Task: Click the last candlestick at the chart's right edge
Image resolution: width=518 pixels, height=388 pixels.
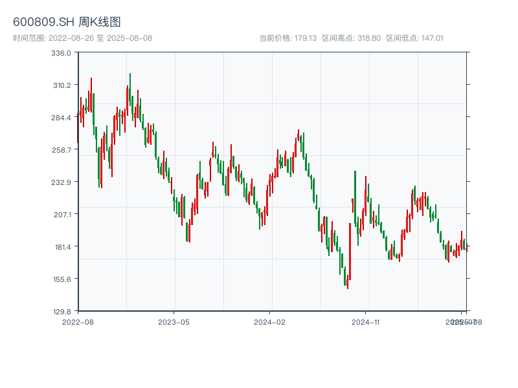Action: pos(467,248)
